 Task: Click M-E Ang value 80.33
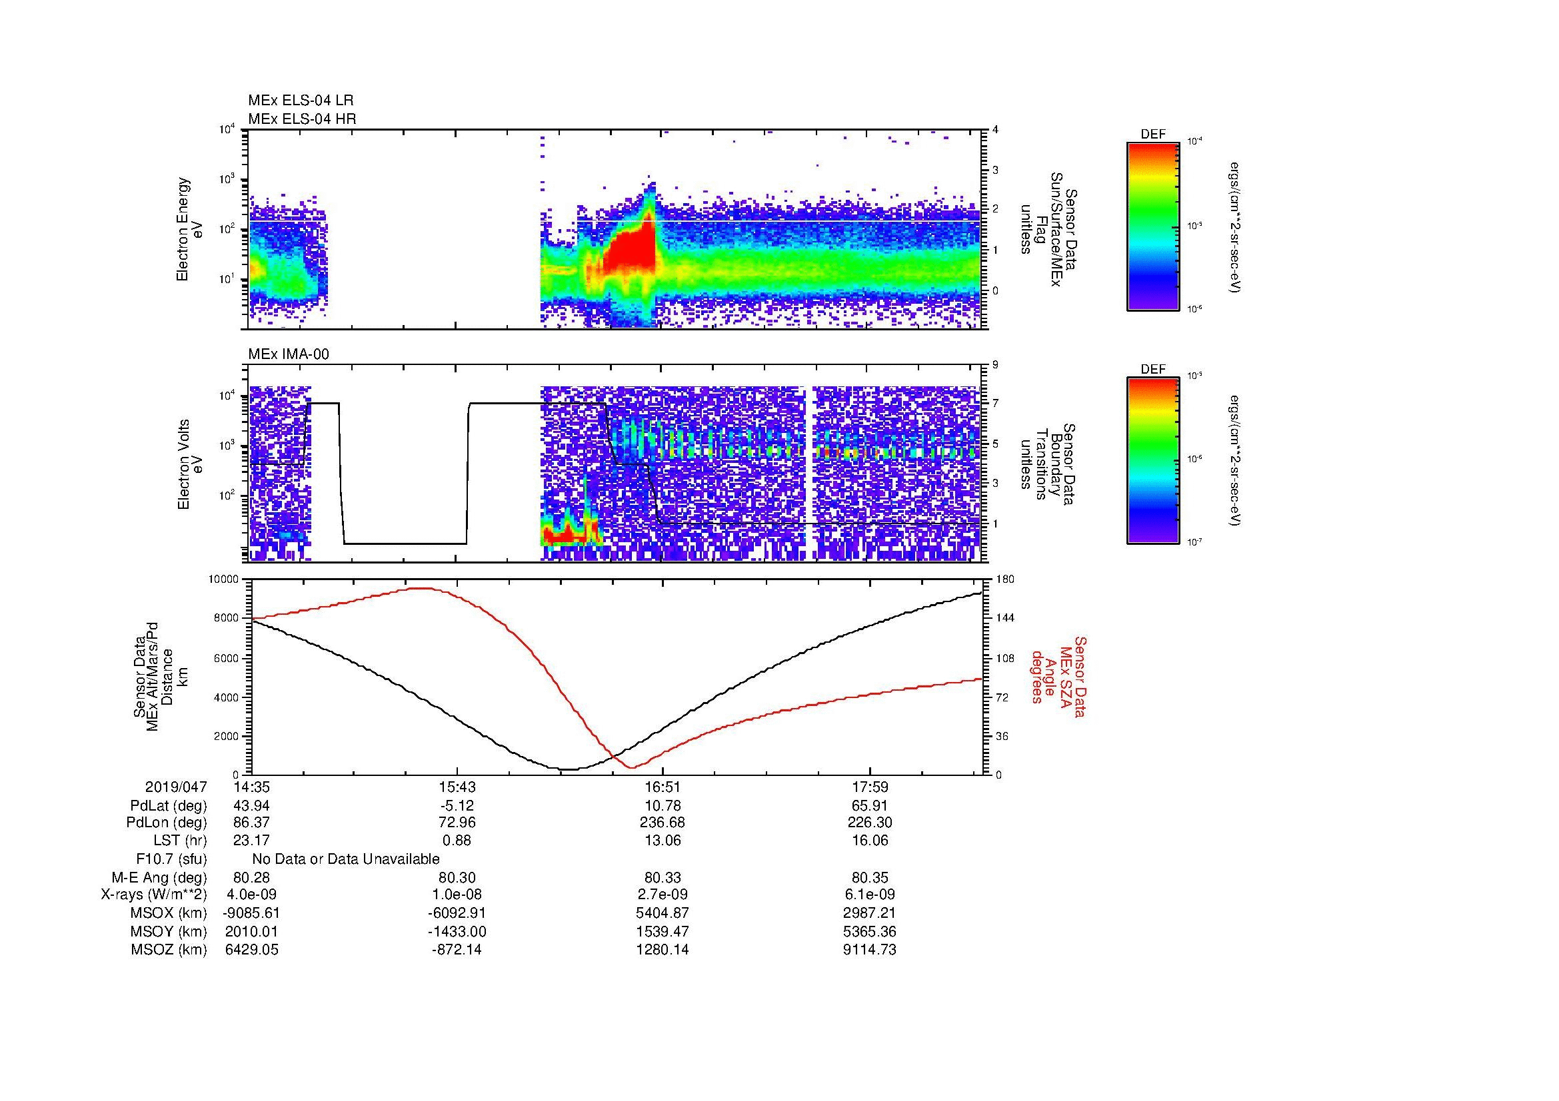(663, 878)
